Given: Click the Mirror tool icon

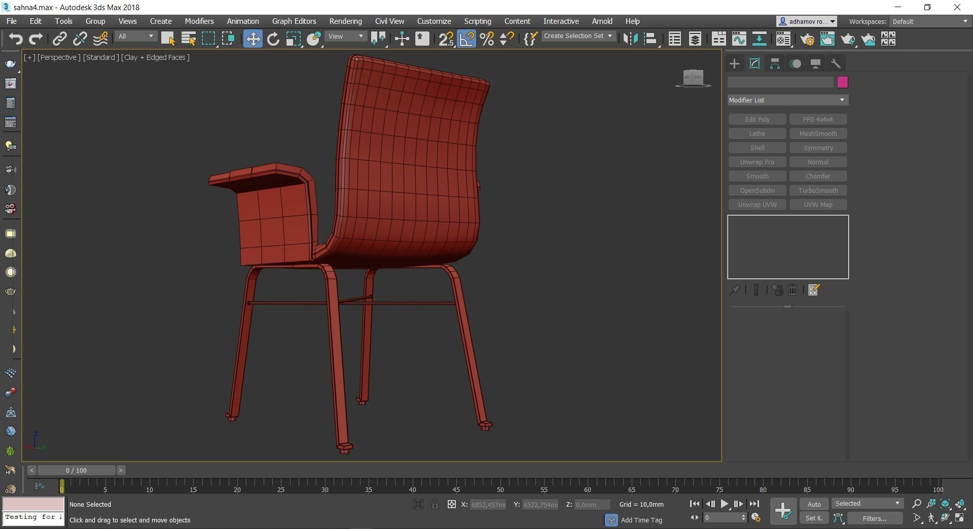Looking at the screenshot, I should pyautogui.click(x=630, y=39).
